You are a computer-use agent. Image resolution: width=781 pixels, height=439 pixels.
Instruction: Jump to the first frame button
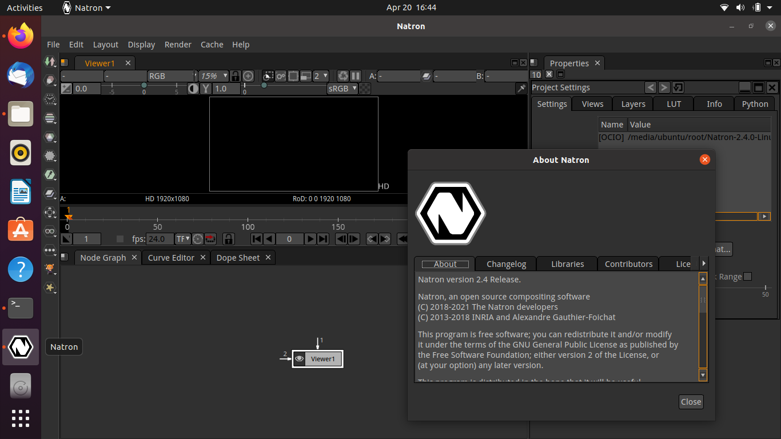pos(257,239)
